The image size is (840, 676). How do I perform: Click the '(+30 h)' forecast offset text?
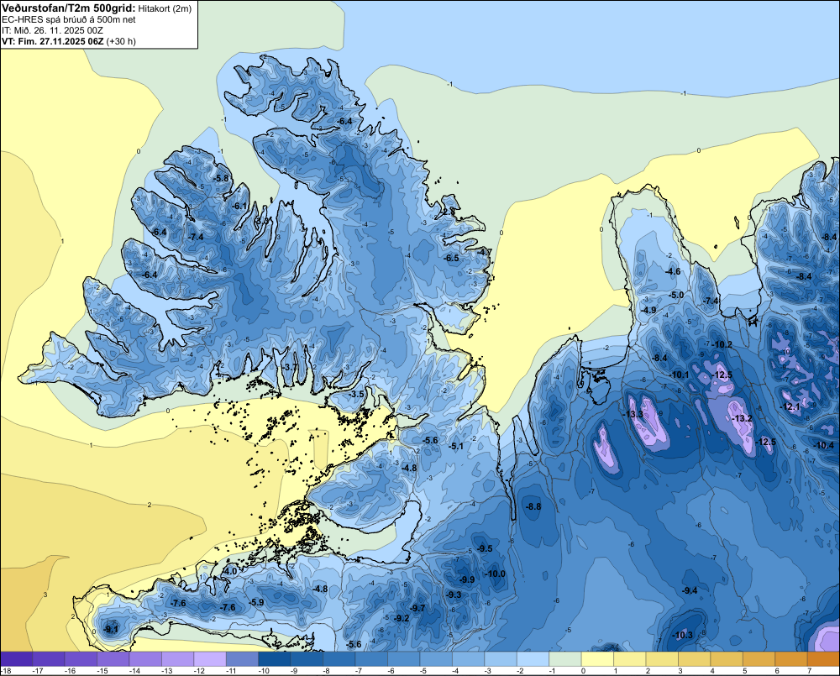coord(121,41)
